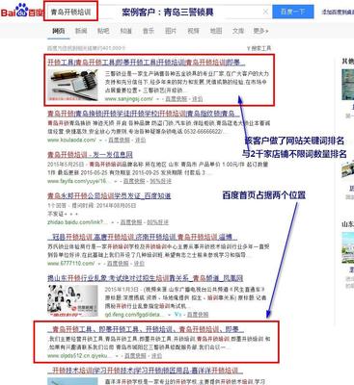The width and height of the screenshot is (354, 385).
Task: Open the 搜索工具 filter options
Action: [x=259, y=48]
